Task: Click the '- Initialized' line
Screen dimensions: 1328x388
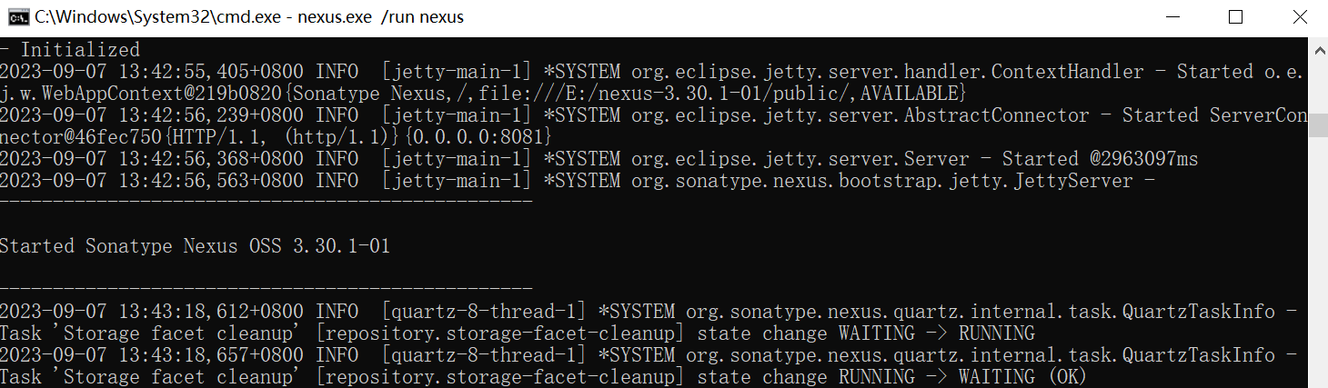Action: tap(70, 49)
